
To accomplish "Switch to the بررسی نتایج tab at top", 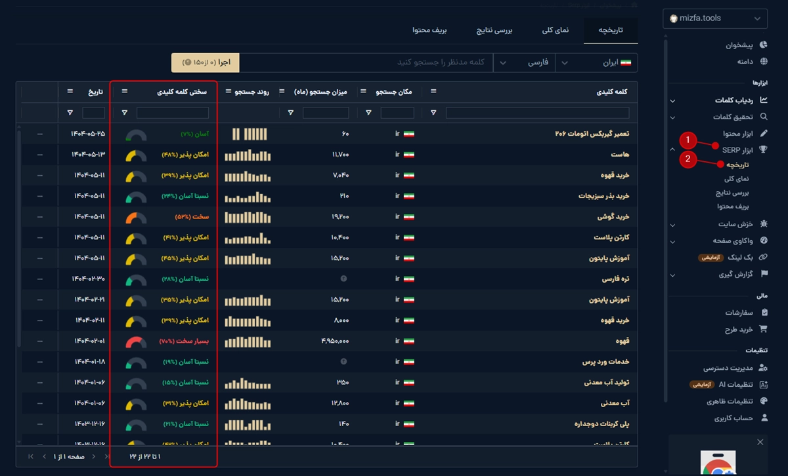I will [x=494, y=30].
